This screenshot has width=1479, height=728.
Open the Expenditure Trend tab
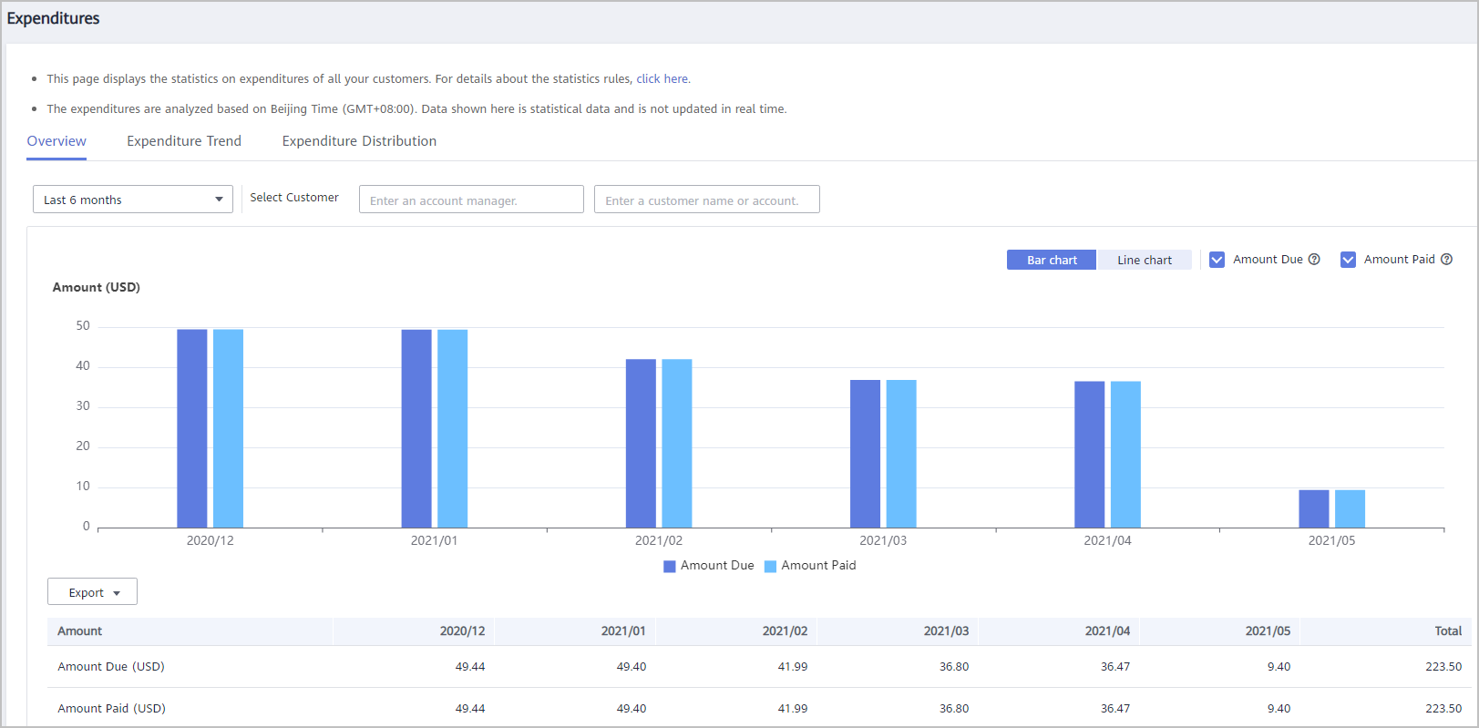click(x=184, y=141)
